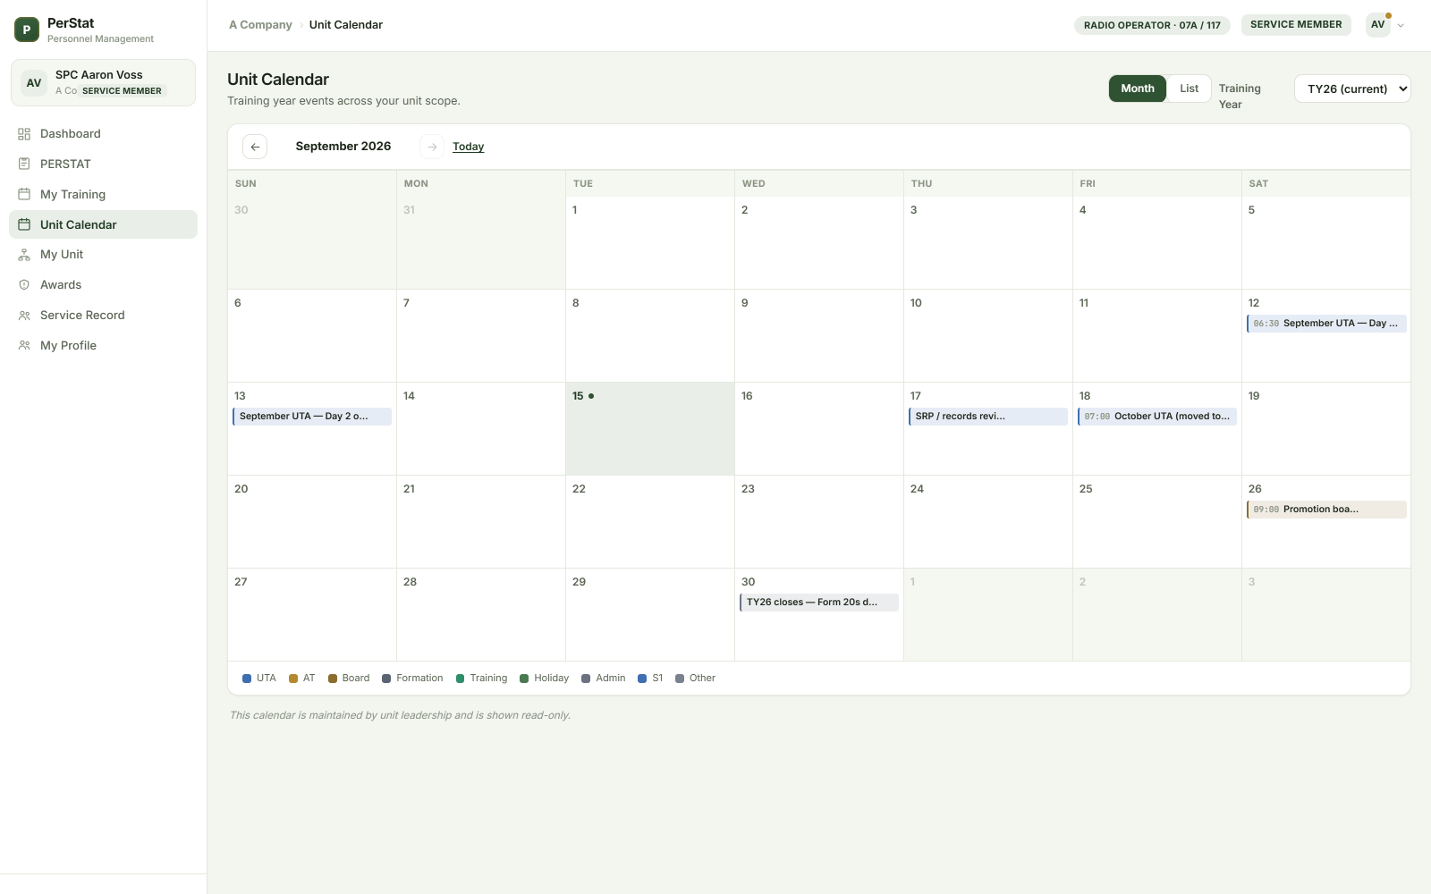Open September UTA — Day 2 event
Screen dimensions: 1431x894
pos(312,417)
